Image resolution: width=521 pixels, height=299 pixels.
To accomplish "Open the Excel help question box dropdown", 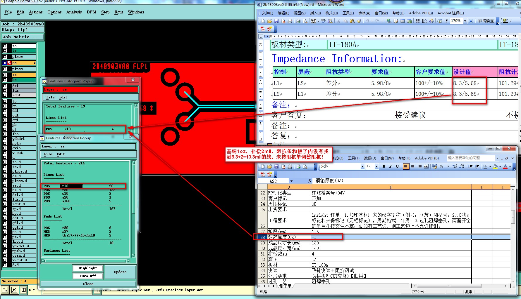I will [497, 158].
